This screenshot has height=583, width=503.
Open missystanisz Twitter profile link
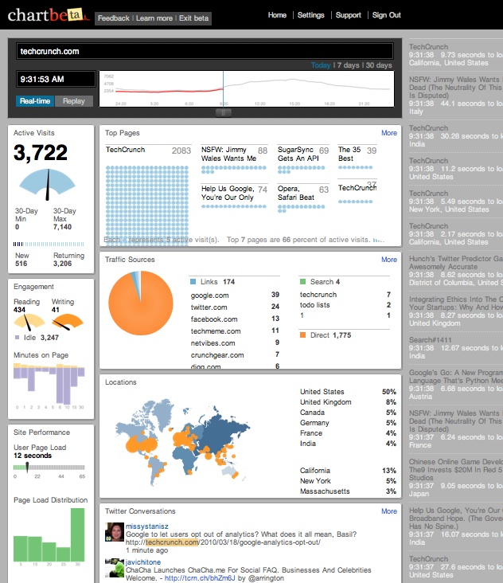pos(146,526)
